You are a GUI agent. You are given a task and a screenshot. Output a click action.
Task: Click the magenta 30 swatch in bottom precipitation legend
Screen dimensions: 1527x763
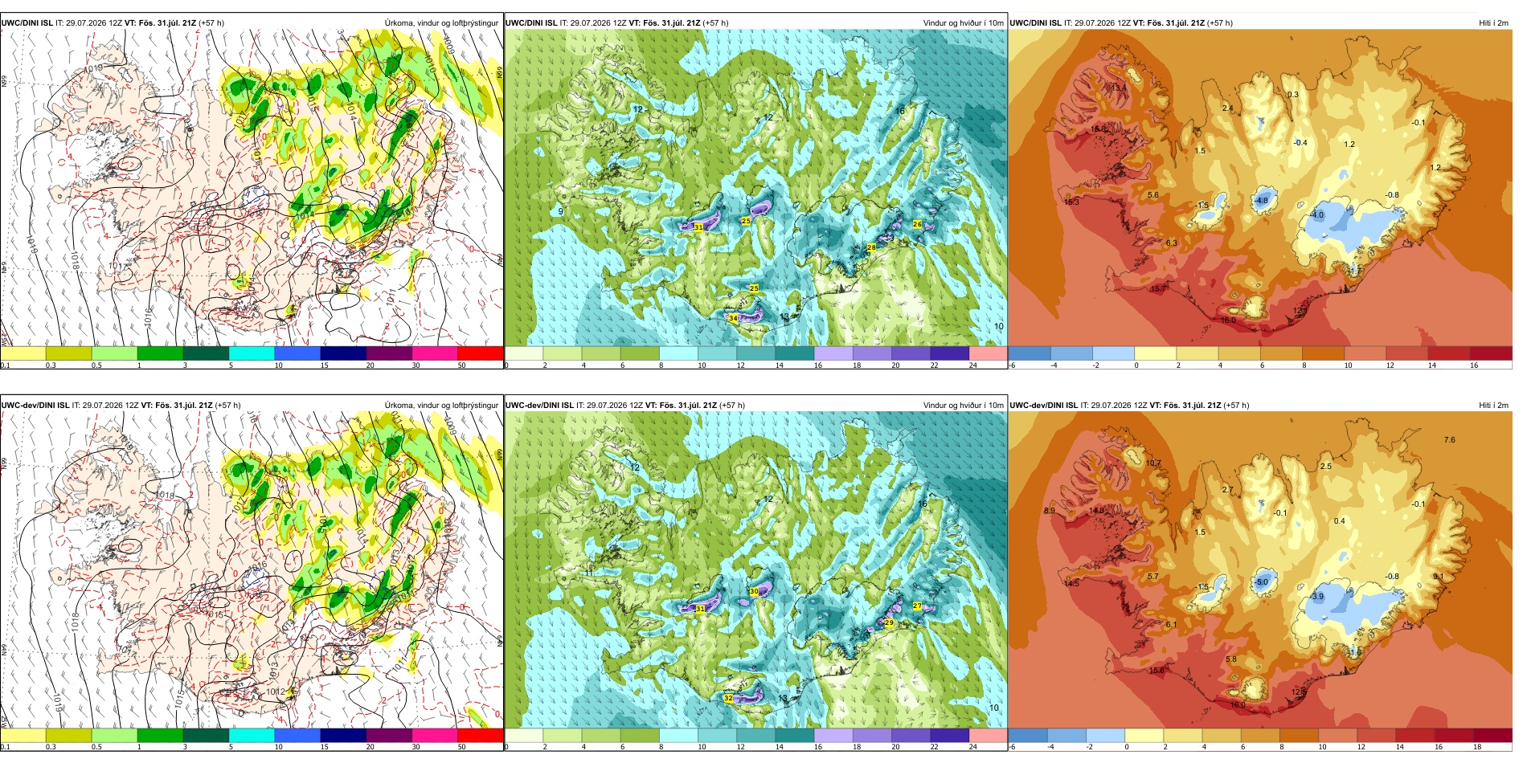(x=435, y=736)
